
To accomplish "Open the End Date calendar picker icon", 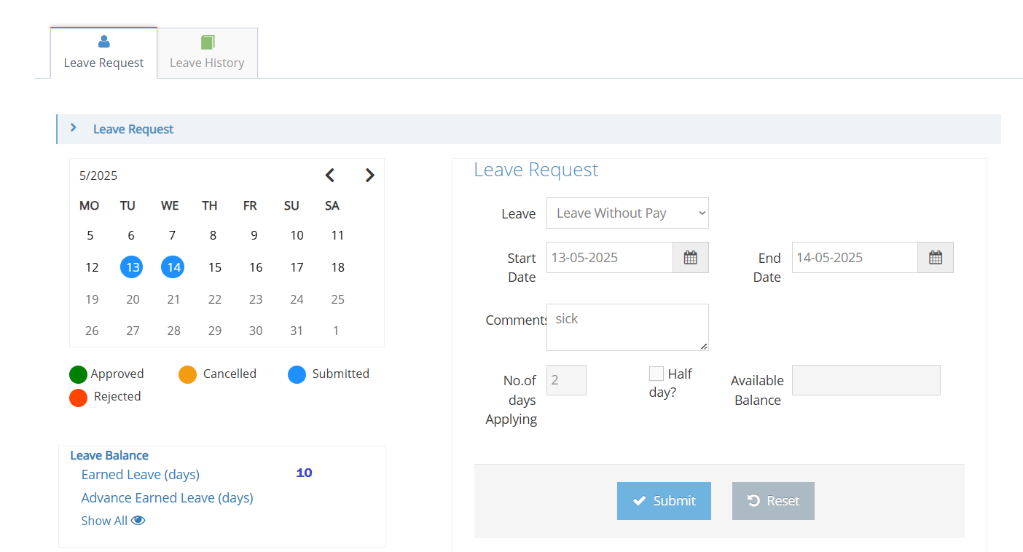I will [x=936, y=258].
